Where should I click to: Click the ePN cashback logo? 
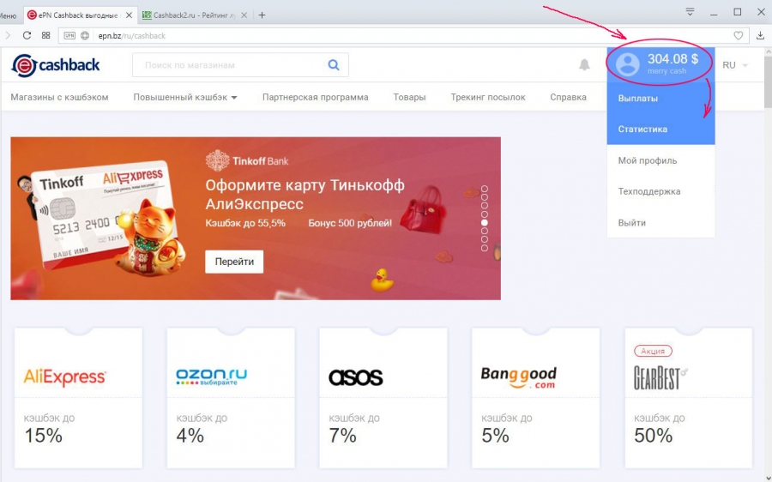(56, 65)
